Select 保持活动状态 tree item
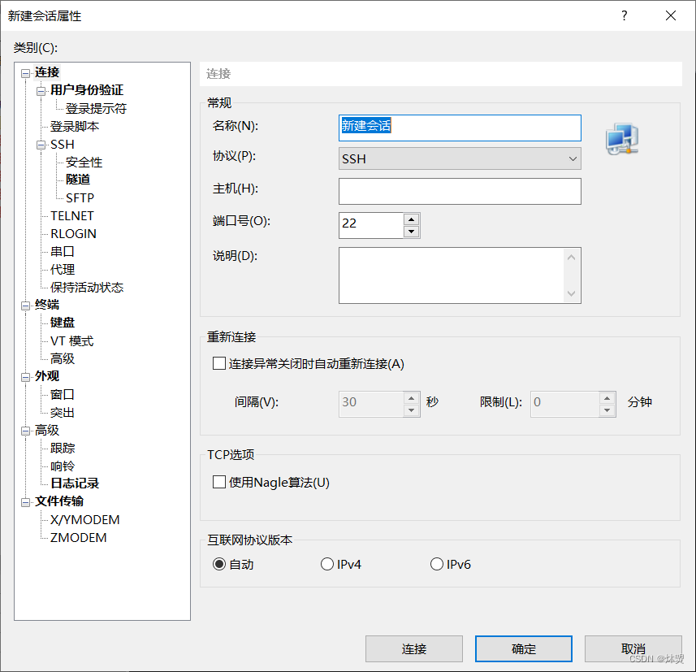 click(x=87, y=287)
